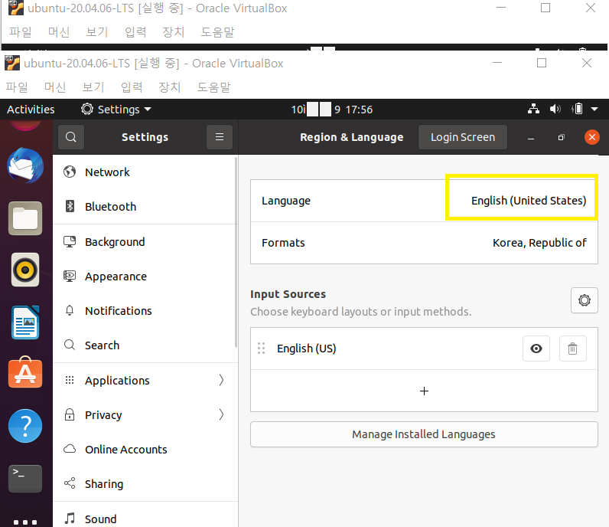The height and width of the screenshot is (527, 609).
Task: Select Background in the sidebar
Action: [x=145, y=242]
